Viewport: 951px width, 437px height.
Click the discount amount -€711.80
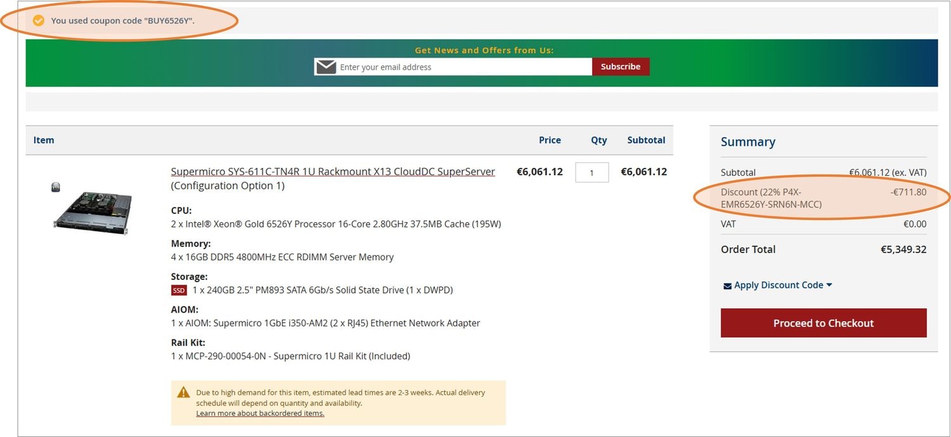click(x=909, y=192)
